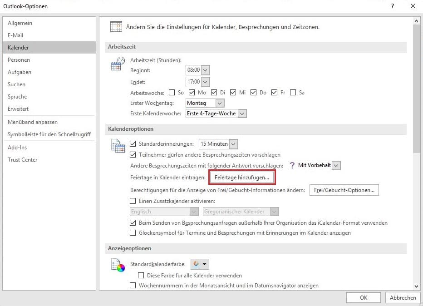Uncheck the Mi workday checkbox

click(x=233, y=93)
